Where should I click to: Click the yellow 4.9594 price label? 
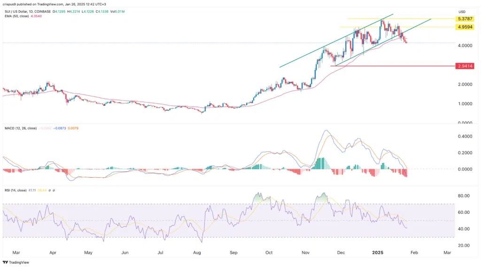[465, 27]
